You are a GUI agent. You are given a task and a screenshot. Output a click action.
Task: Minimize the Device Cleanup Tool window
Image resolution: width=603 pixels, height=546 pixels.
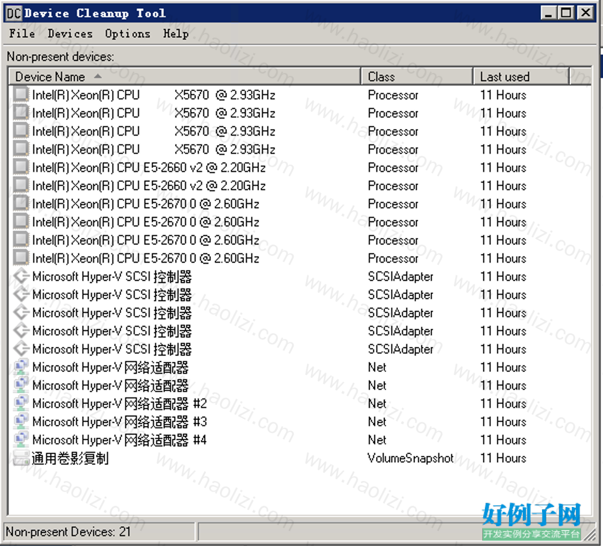point(548,13)
